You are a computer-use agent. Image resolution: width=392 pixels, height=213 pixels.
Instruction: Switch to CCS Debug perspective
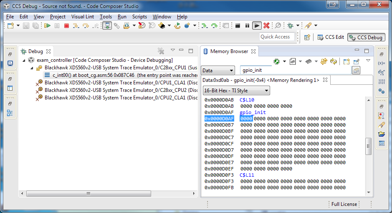pos(366,38)
